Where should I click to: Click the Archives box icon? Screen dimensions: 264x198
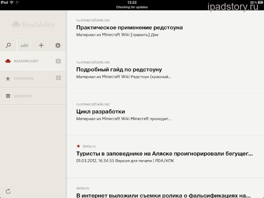8,96
